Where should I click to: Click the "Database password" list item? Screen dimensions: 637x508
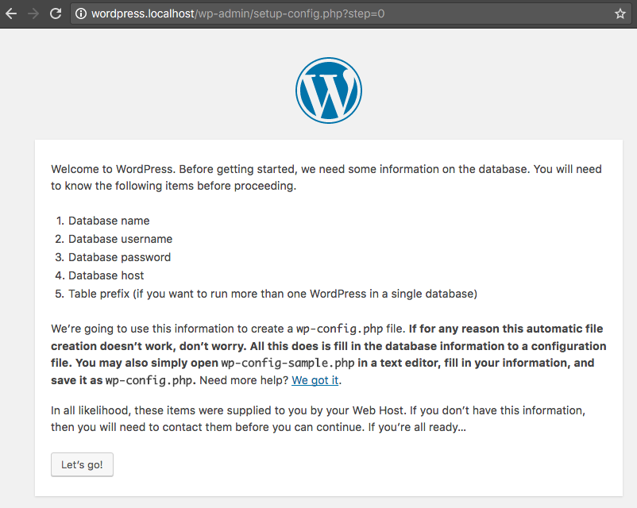pyautogui.click(x=119, y=257)
